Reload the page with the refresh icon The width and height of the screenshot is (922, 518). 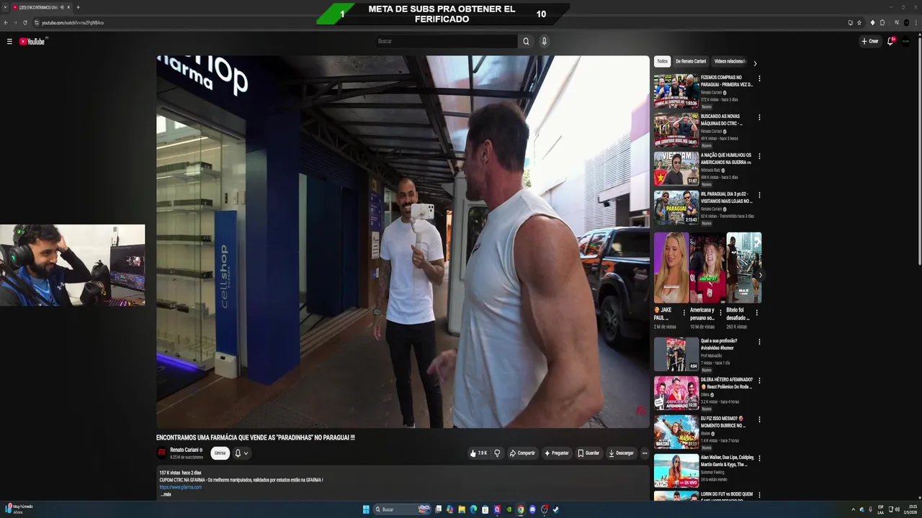click(x=25, y=22)
